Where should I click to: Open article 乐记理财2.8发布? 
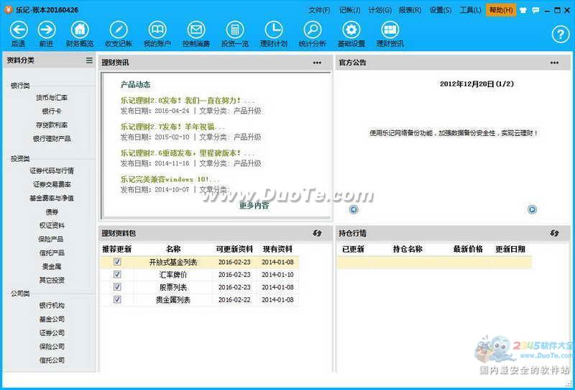pyautogui.click(x=187, y=100)
